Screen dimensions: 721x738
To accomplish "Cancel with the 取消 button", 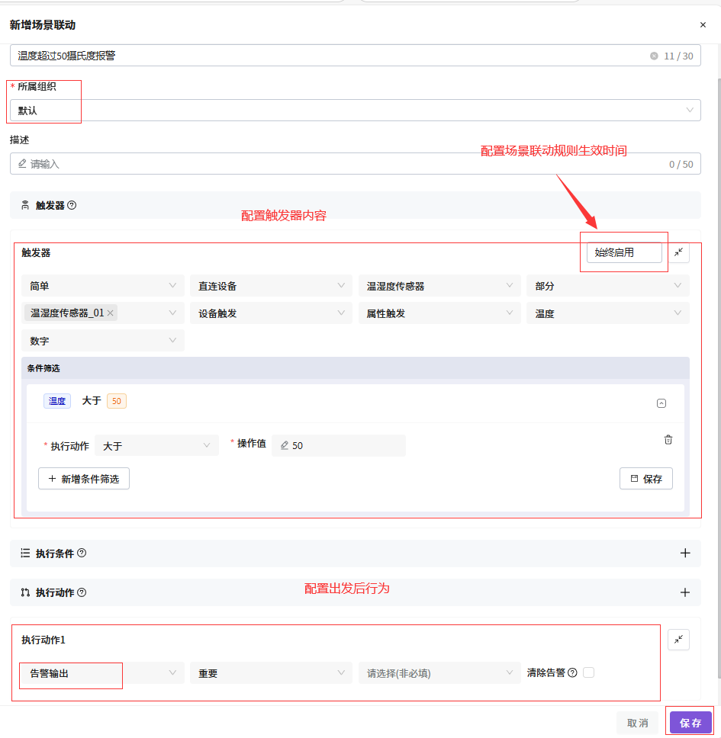I will tap(638, 723).
